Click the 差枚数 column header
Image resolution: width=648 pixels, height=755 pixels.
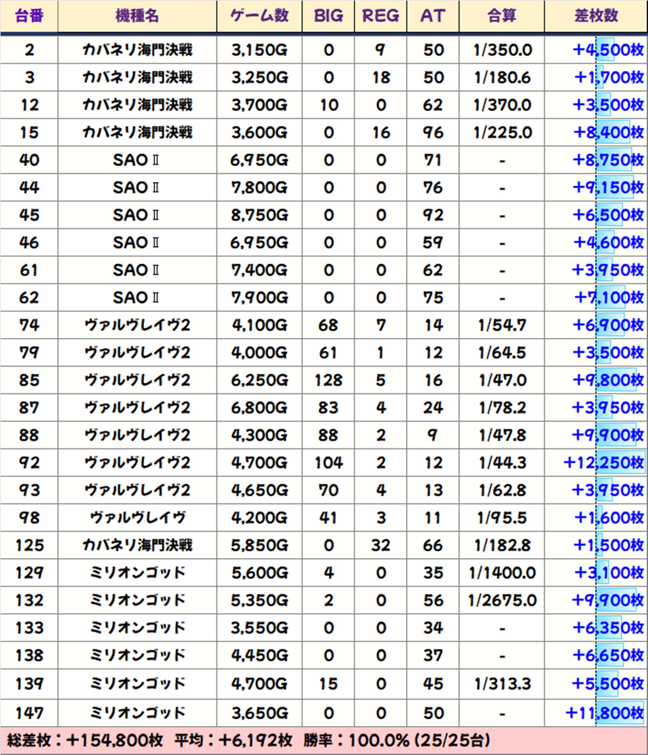pyautogui.click(x=596, y=16)
